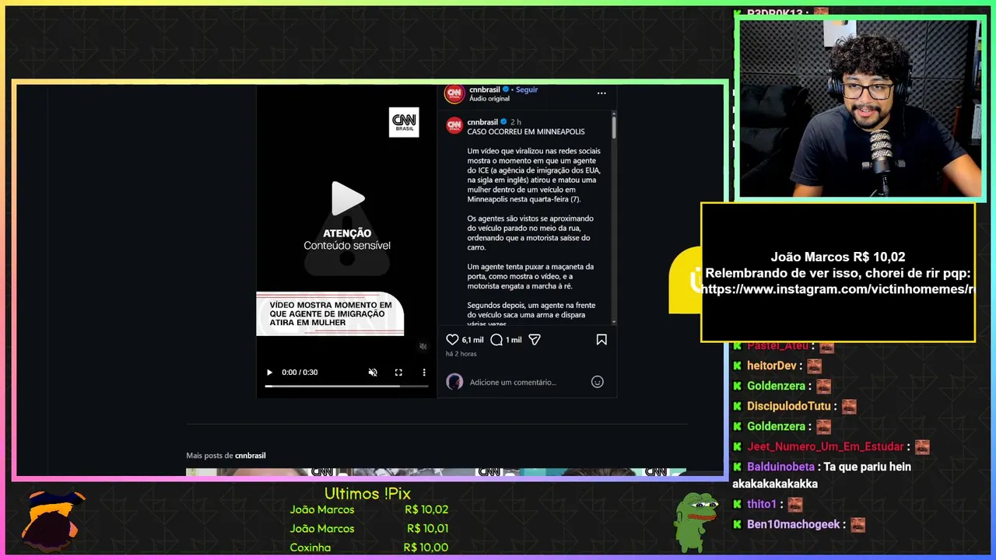Click Ben10machogeek username in chat
Image resolution: width=996 pixels, height=560 pixels.
[x=794, y=524]
